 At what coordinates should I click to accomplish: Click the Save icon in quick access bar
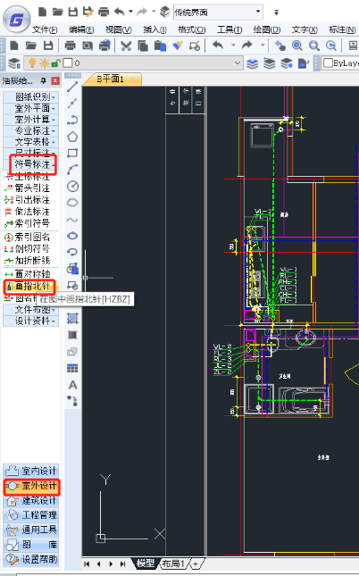pyautogui.click(x=73, y=13)
